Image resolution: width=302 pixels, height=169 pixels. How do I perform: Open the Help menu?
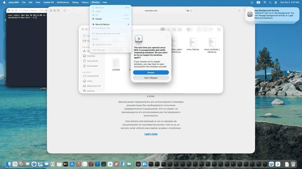point(105,2)
